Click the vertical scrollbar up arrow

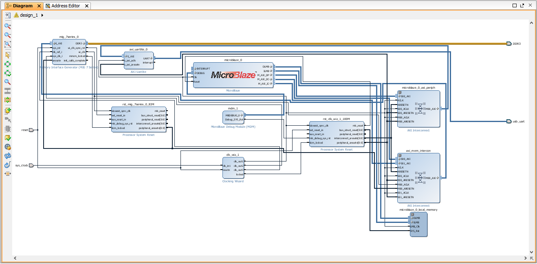pyautogui.click(x=531, y=22)
